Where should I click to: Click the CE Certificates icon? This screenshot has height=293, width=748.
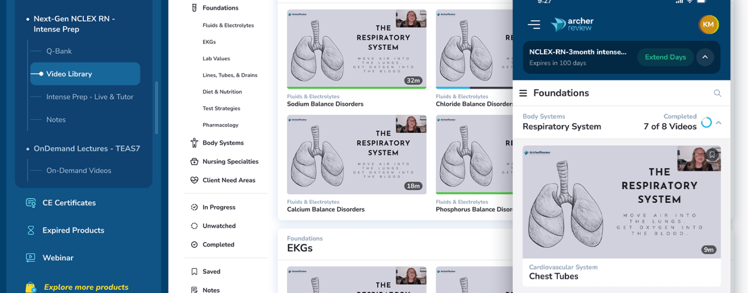[31, 203]
